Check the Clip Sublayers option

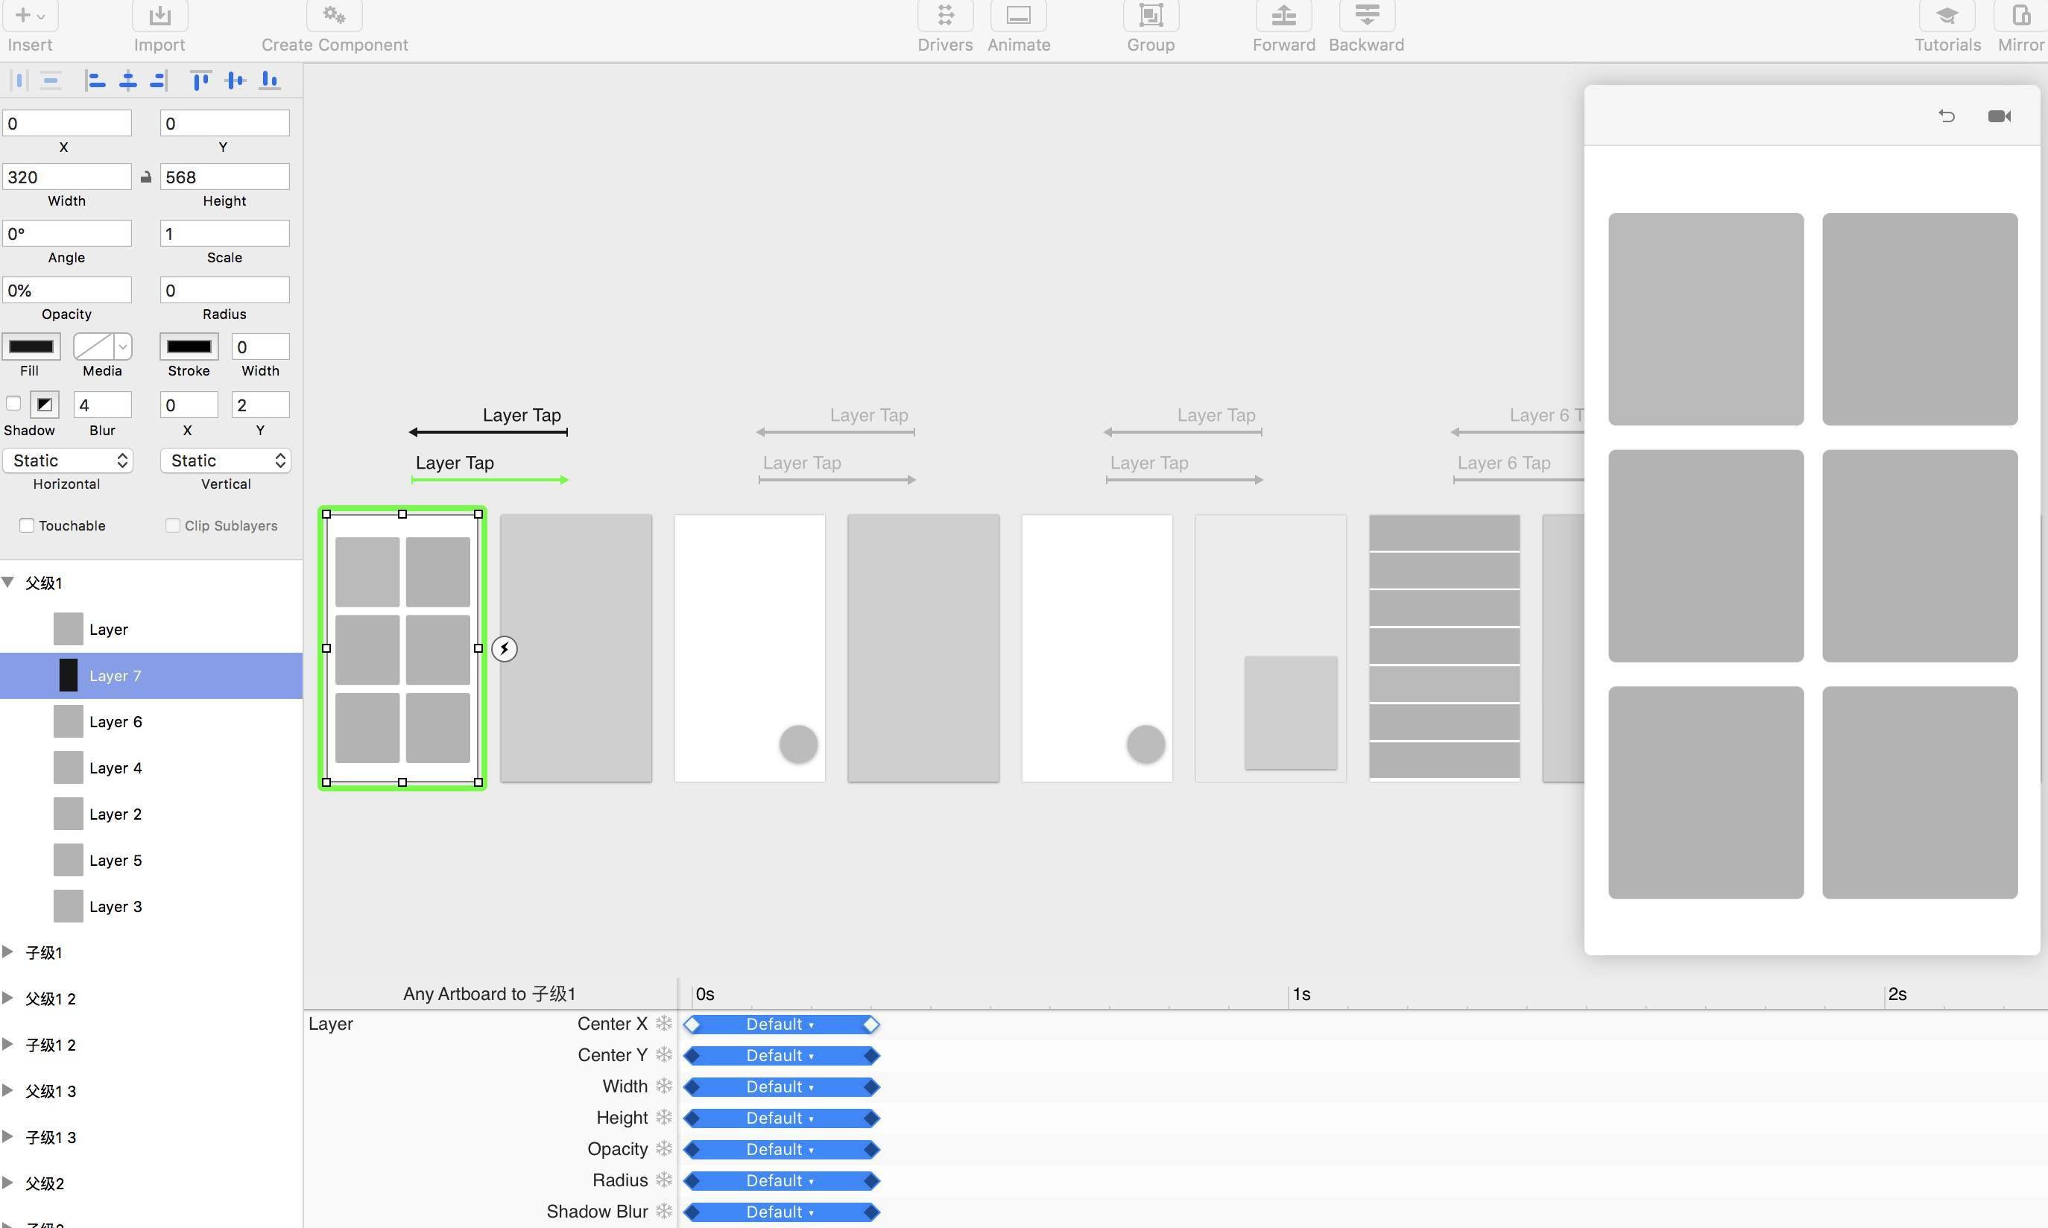point(172,525)
